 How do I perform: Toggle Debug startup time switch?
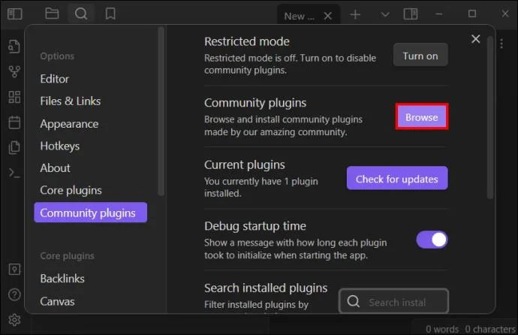(x=432, y=240)
